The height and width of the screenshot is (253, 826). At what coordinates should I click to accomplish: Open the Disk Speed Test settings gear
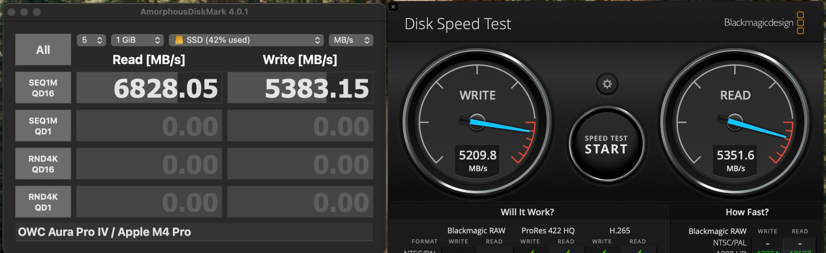tap(606, 84)
